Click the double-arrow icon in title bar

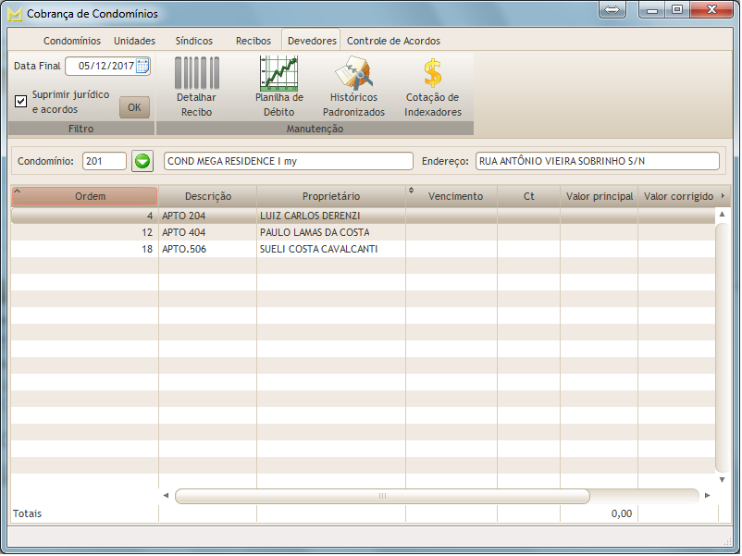pyautogui.click(x=612, y=10)
